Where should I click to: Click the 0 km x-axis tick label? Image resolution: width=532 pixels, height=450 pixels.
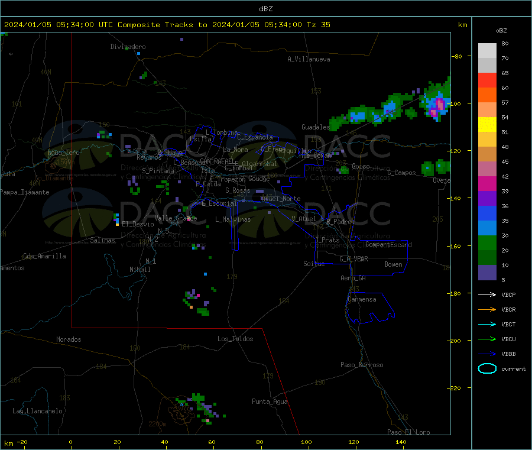(x=70, y=442)
